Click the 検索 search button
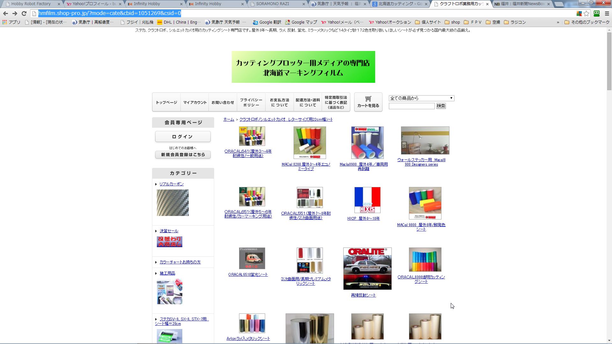This screenshot has width=612, height=344. click(441, 106)
